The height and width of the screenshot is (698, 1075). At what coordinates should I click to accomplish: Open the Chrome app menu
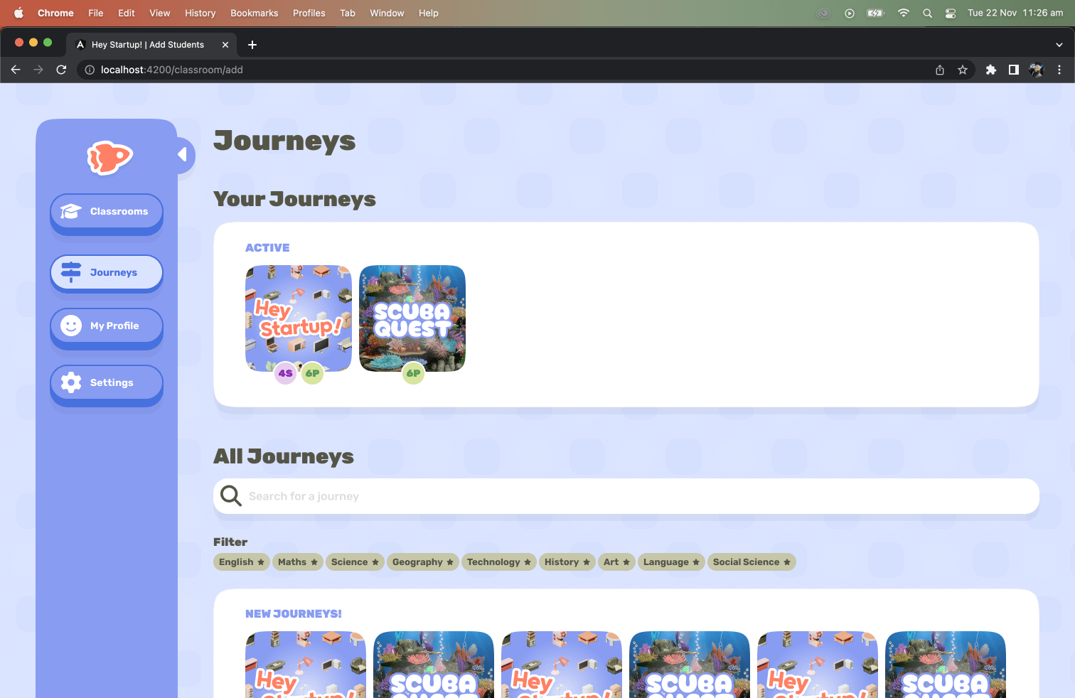click(x=55, y=13)
